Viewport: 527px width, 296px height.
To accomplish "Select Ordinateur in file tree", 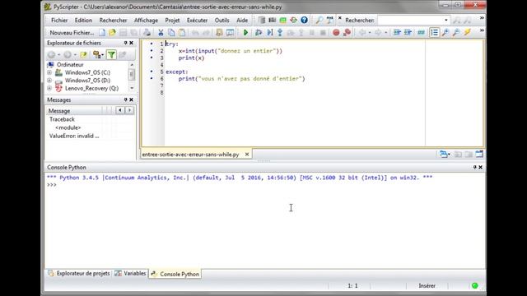I will pyautogui.click(x=70, y=64).
